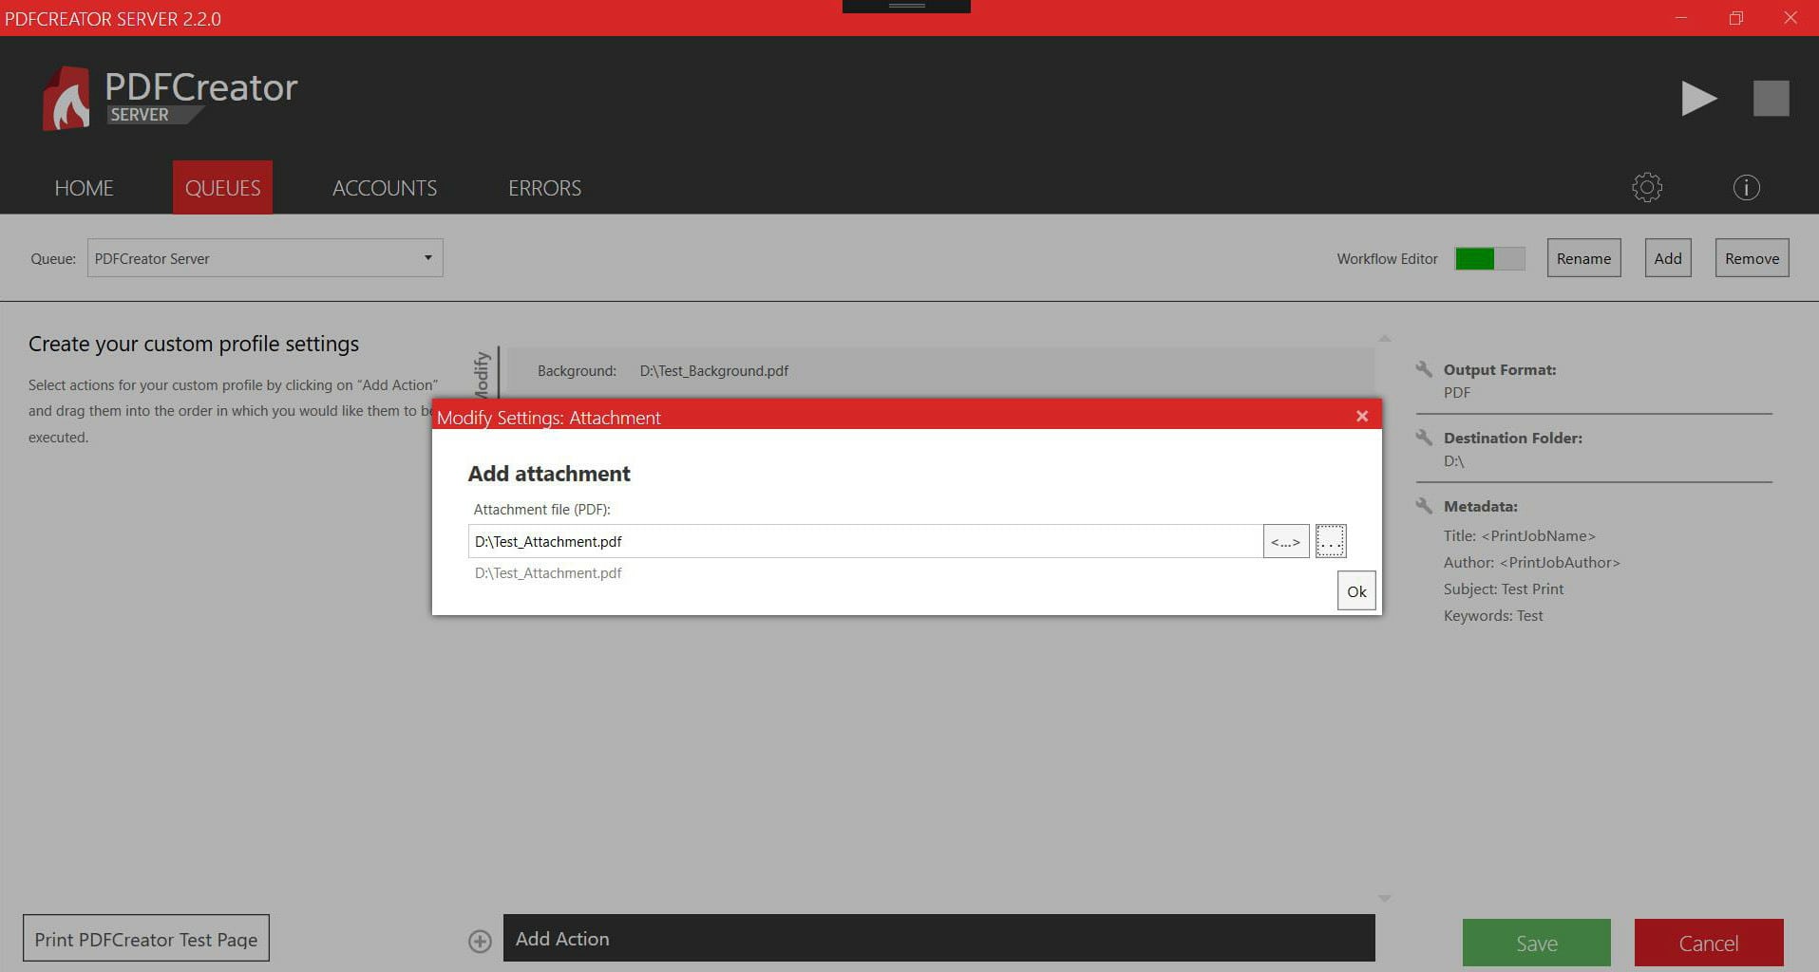Click the Destination Folder heading
The height and width of the screenshot is (972, 1819).
pos(1512,438)
